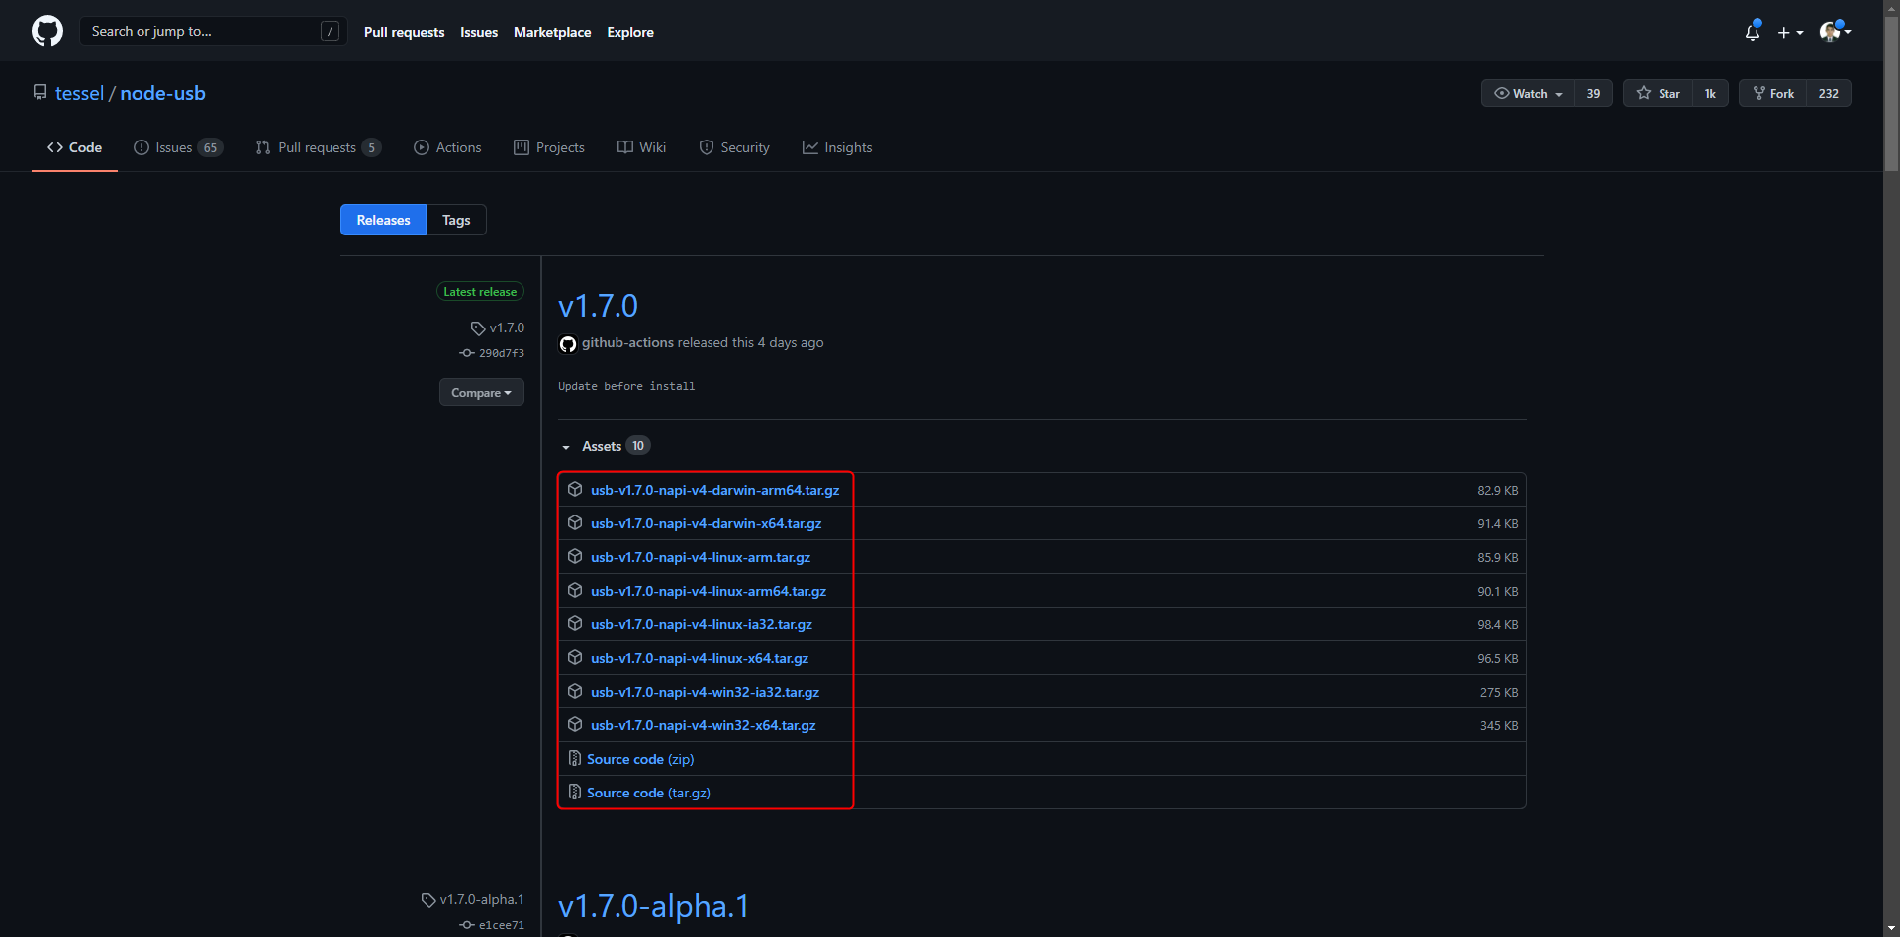Screen dimensions: 1900x937
Task: Open the GitHub home logo
Action: coord(47,31)
